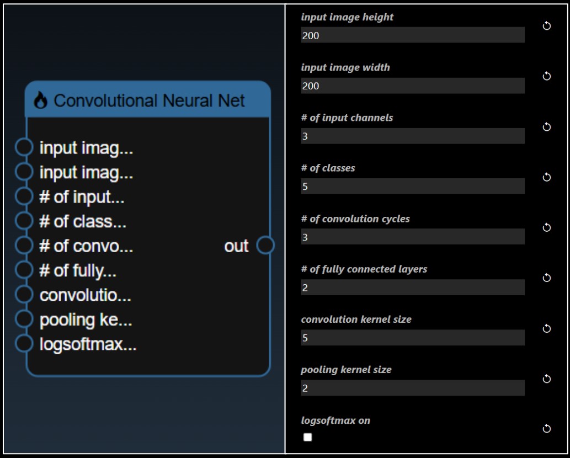Reset # of fully connected layers

click(546, 278)
